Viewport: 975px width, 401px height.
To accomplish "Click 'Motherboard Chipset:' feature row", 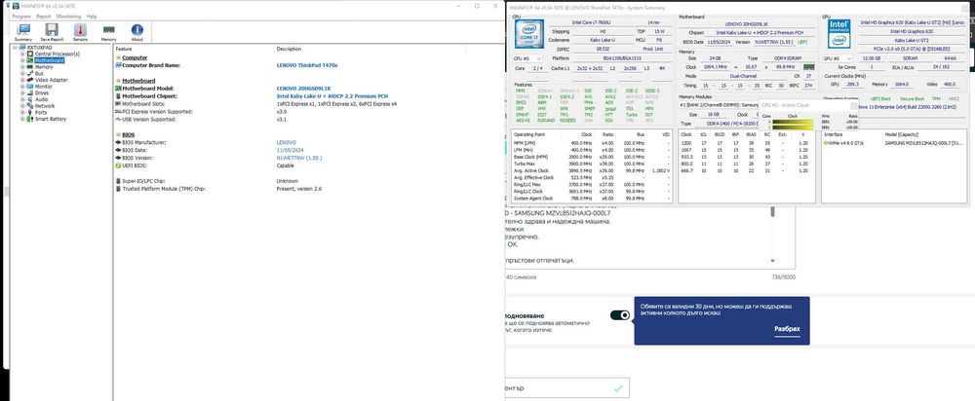I will [x=150, y=96].
